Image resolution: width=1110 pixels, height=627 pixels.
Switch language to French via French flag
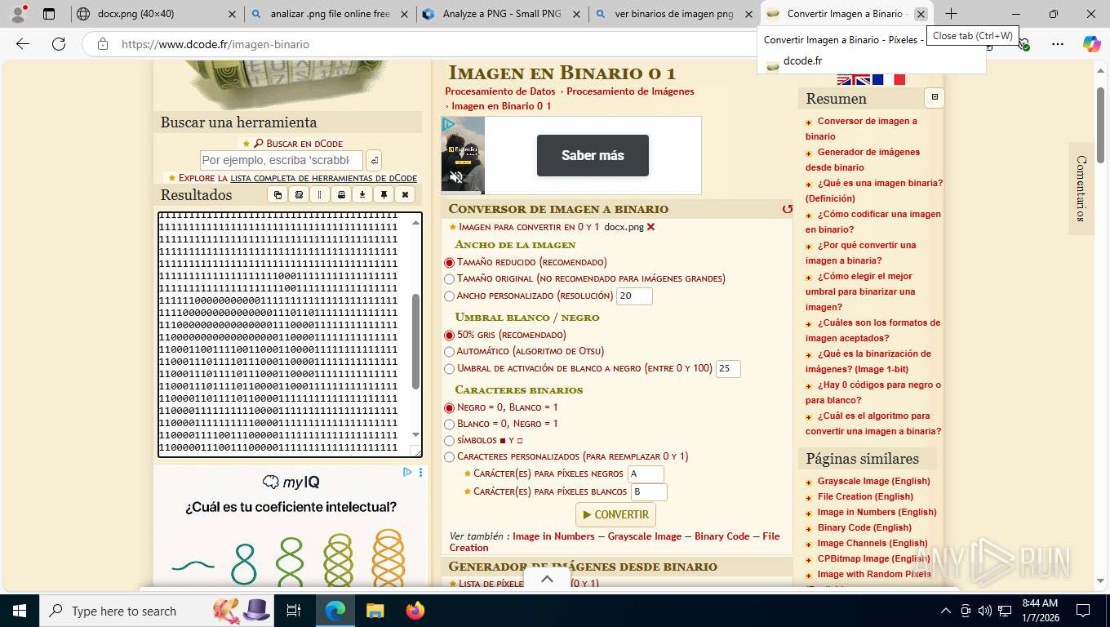tap(889, 79)
